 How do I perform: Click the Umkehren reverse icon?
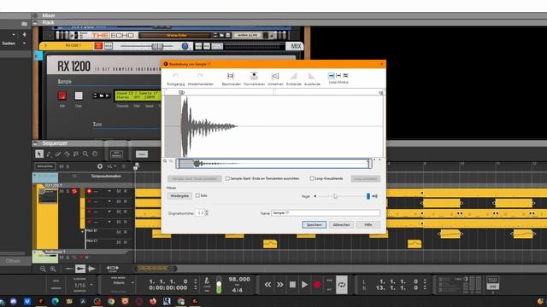[275, 76]
